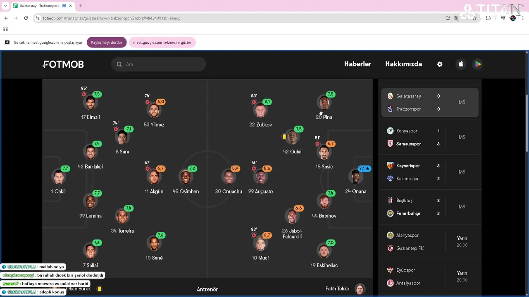
Task: Open the Hakkımızda menu
Action: point(403,64)
